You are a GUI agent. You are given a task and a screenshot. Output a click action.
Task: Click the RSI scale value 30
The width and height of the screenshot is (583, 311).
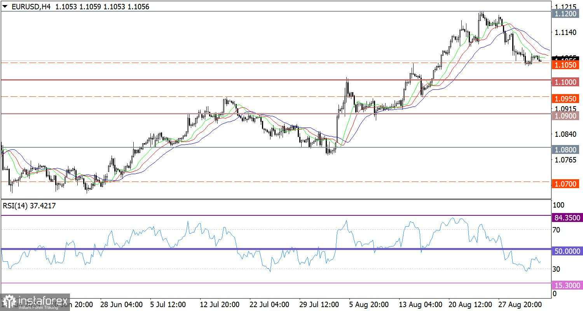556,269
